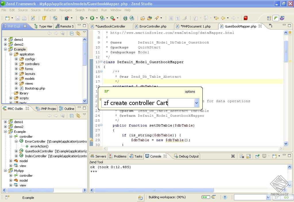294x202 pixels.
Task: Create a new PHP file
Action: (34, 18)
